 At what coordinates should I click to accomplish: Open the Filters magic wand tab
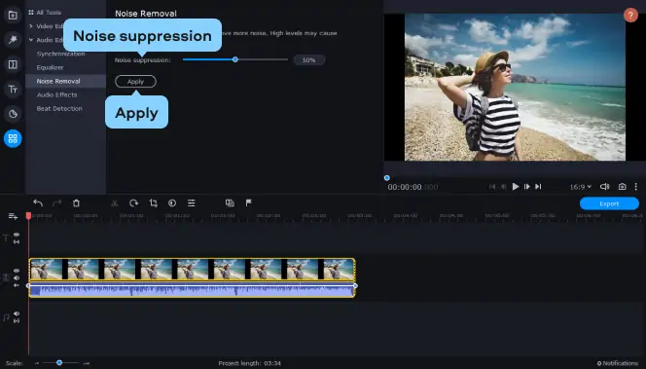(x=13, y=40)
